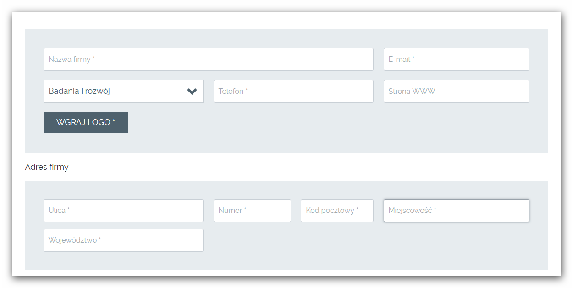Select the Miejscowość input field
This screenshot has width=573, height=288.
click(457, 211)
